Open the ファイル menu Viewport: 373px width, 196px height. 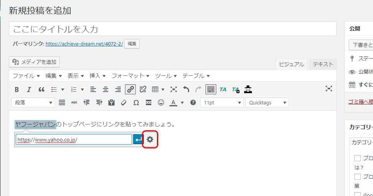[26, 76]
